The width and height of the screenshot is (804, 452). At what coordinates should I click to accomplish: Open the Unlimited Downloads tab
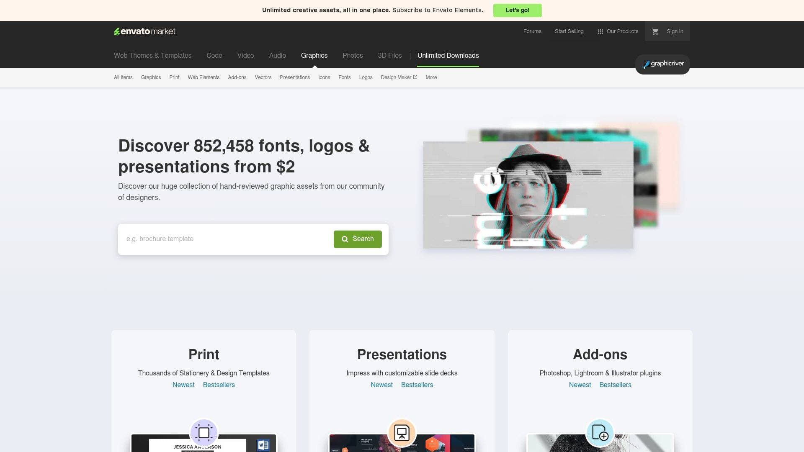(448, 55)
